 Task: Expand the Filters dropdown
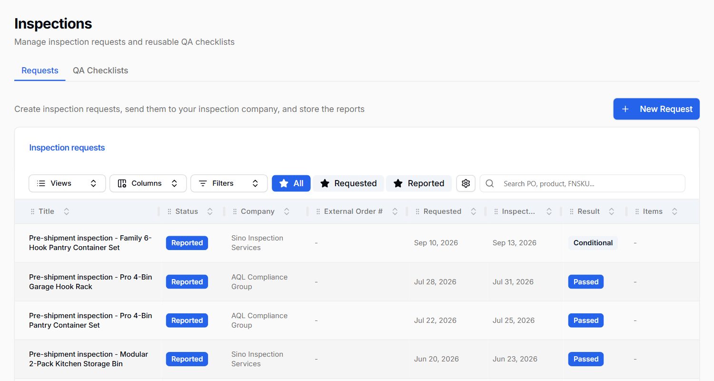point(229,183)
